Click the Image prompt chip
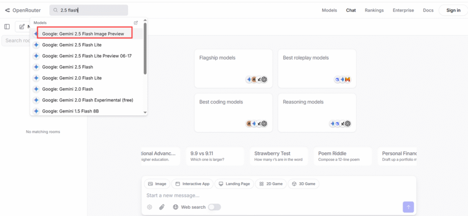This screenshot has width=468, height=216. (157, 184)
